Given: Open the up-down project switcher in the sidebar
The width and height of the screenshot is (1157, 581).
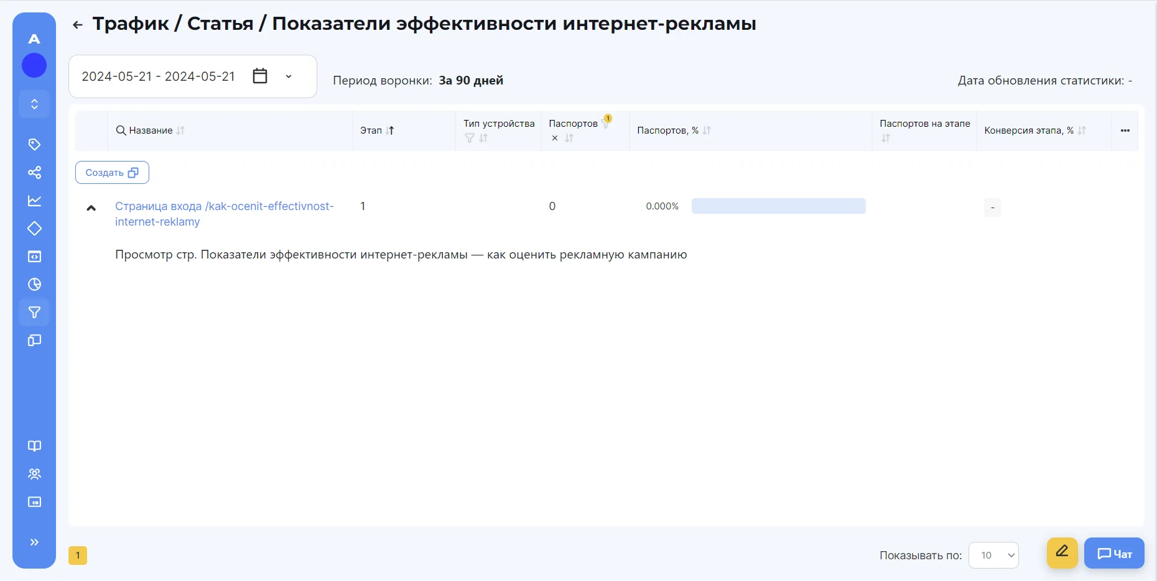Looking at the screenshot, I should click(34, 104).
